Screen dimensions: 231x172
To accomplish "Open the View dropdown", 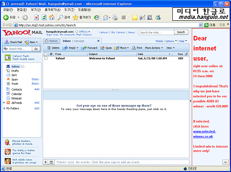I will click(x=170, y=48).
